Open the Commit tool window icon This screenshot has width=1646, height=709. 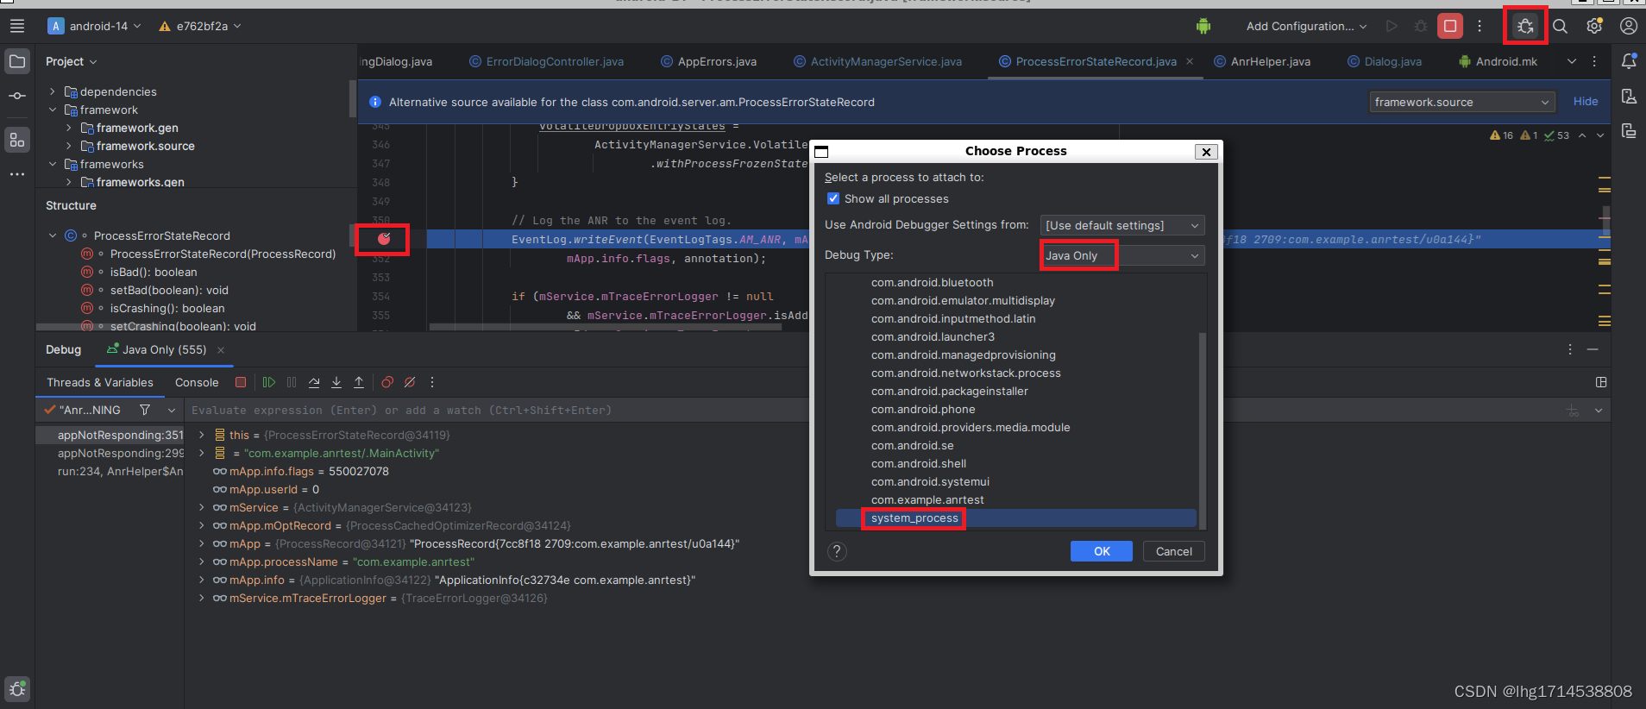[x=17, y=96]
